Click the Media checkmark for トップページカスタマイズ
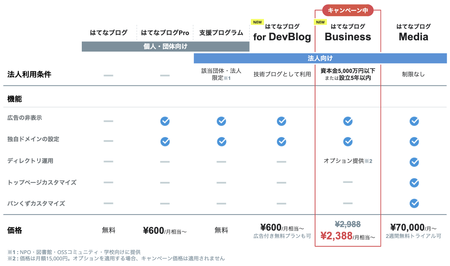The width and height of the screenshot is (450, 266). click(x=414, y=183)
